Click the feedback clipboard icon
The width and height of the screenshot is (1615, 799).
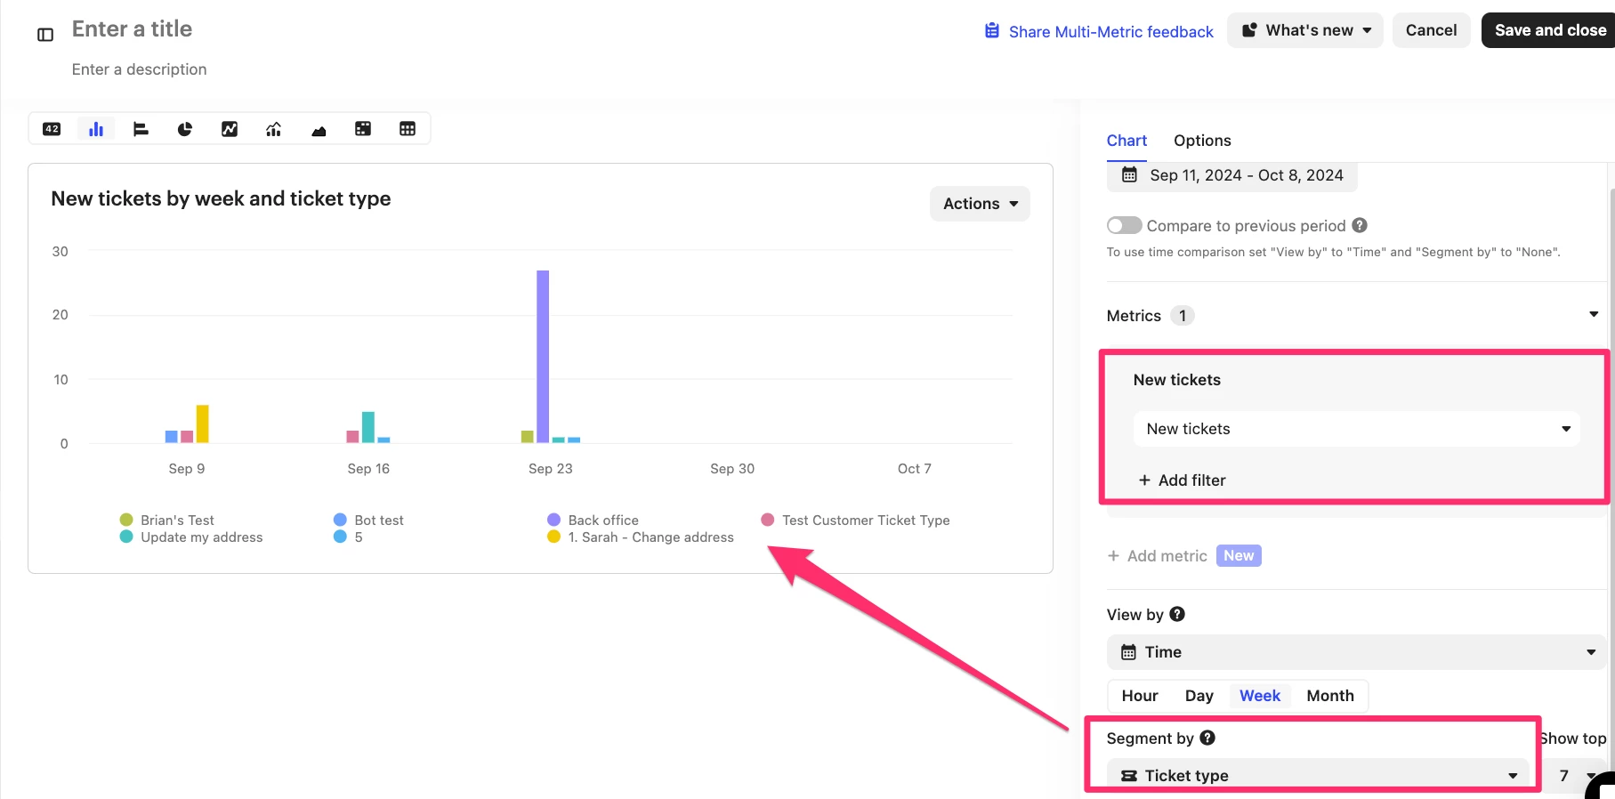(992, 31)
